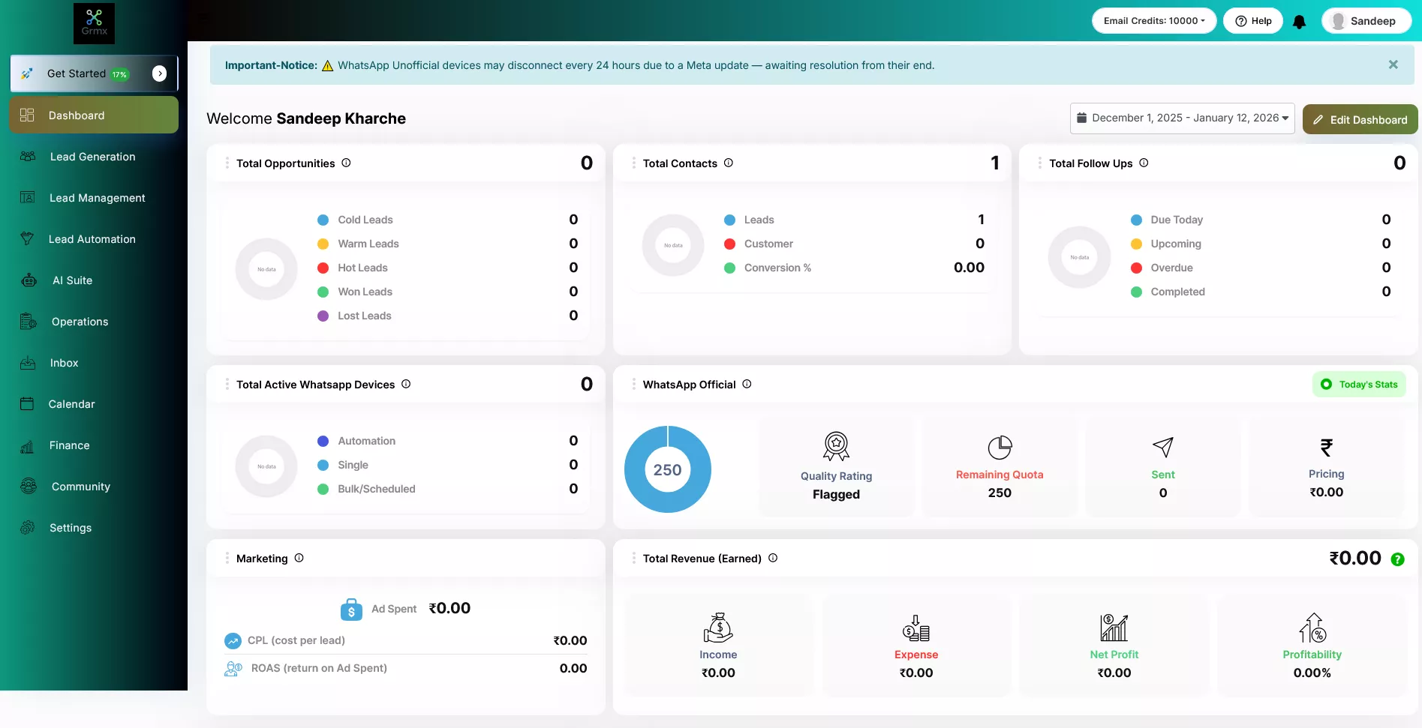1422x728 pixels.
Task: Click the Remaining Quota pie icon
Action: point(1000,448)
